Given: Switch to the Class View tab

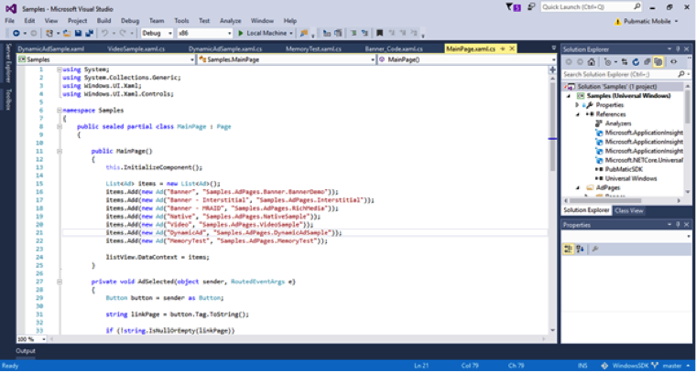Looking at the screenshot, I should pyautogui.click(x=629, y=211).
